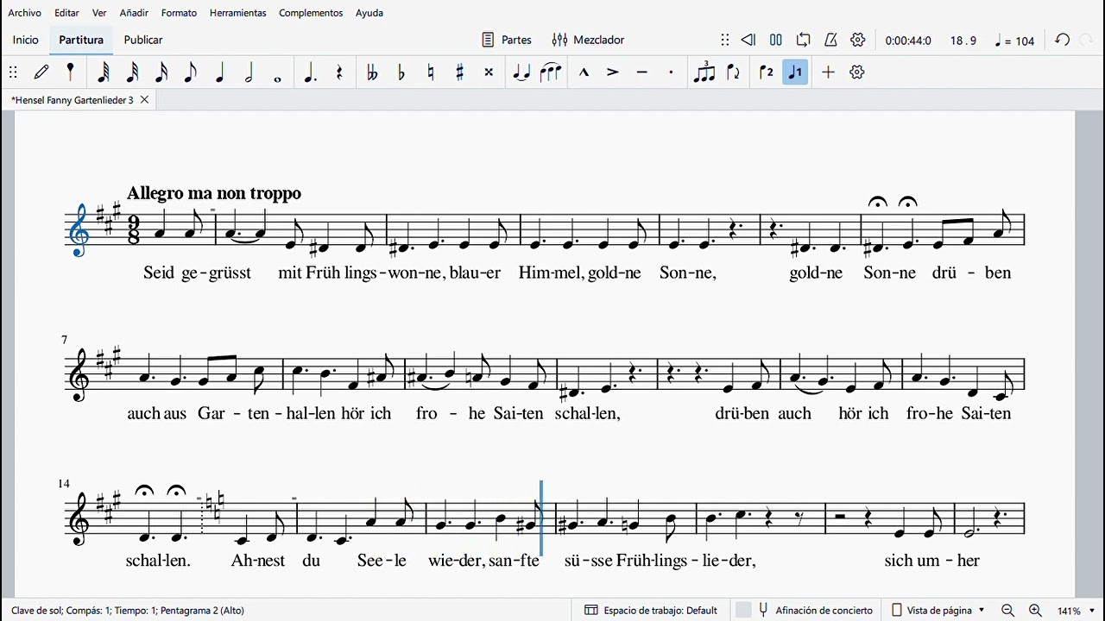The height and width of the screenshot is (621, 1105).
Task: Open the Vista de página dropdown
Action: point(938,611)
